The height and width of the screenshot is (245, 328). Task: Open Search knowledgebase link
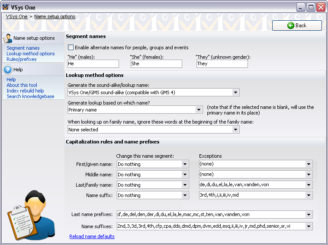coord(30,96)
